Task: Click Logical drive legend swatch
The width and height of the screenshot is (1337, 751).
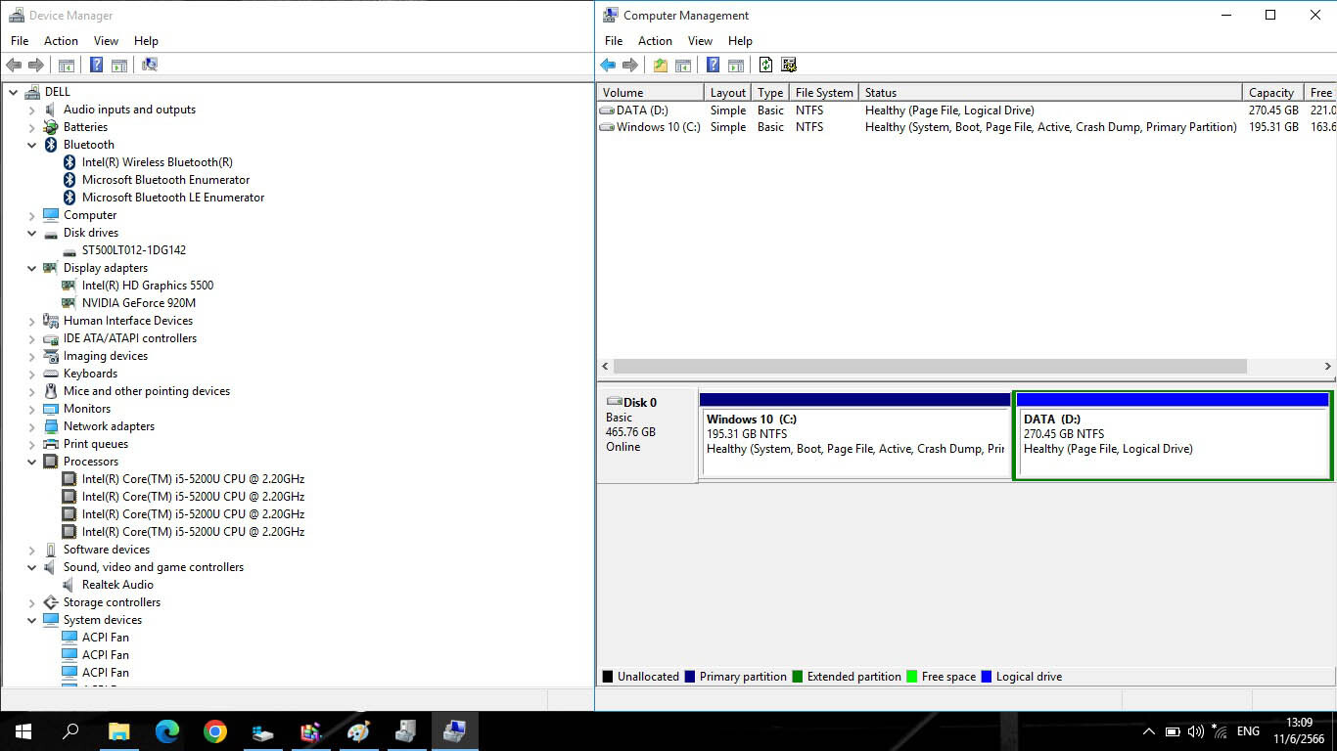Action: (987, 677)
